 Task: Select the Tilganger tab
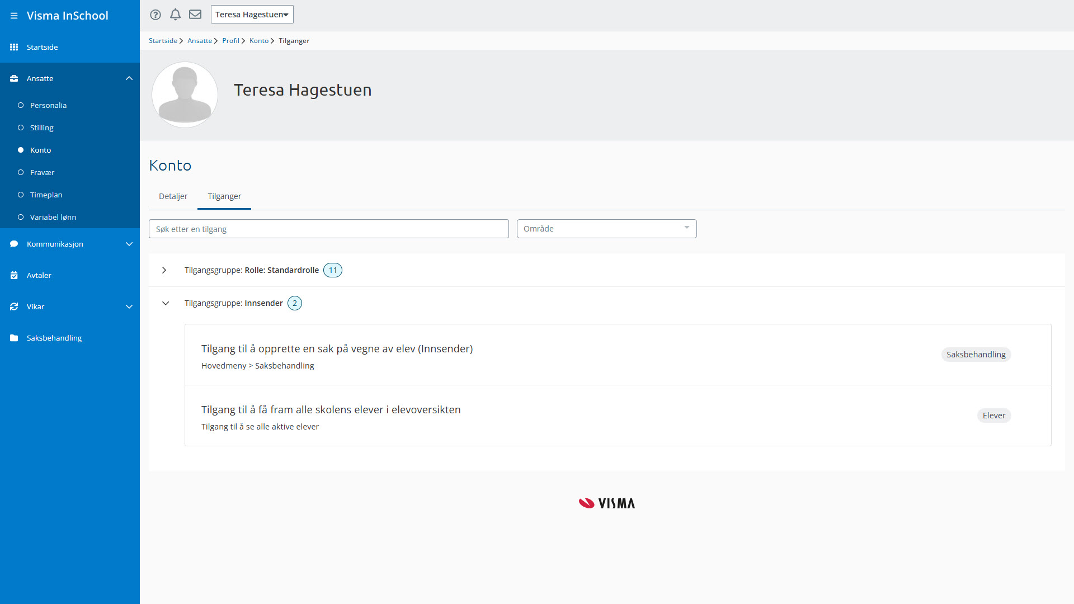pos(224,196)
